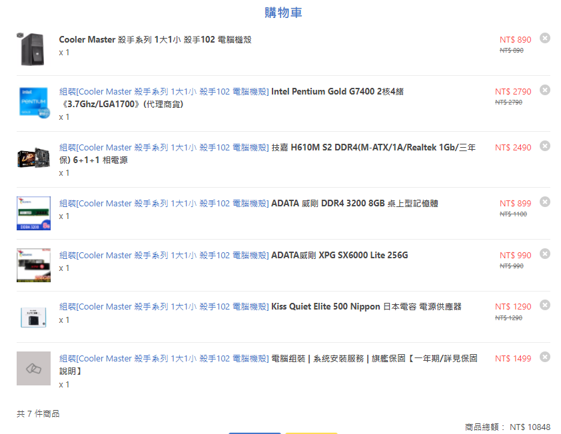Open Cooler Master 殺手102 電腦機殼 product title
The width and height of the screenshot is (561, 434).
click(x=155, y=40)
